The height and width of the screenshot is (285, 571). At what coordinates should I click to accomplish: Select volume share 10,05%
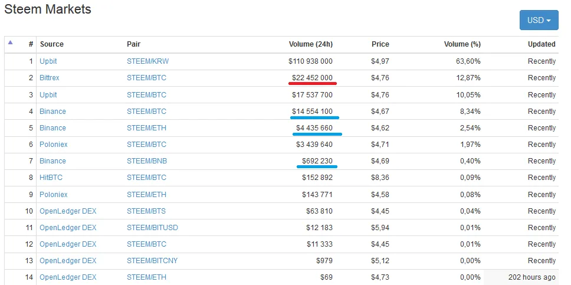(x=468, y=95)
